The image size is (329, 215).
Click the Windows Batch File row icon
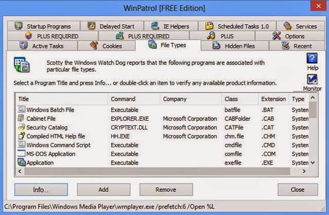point(22,110)
